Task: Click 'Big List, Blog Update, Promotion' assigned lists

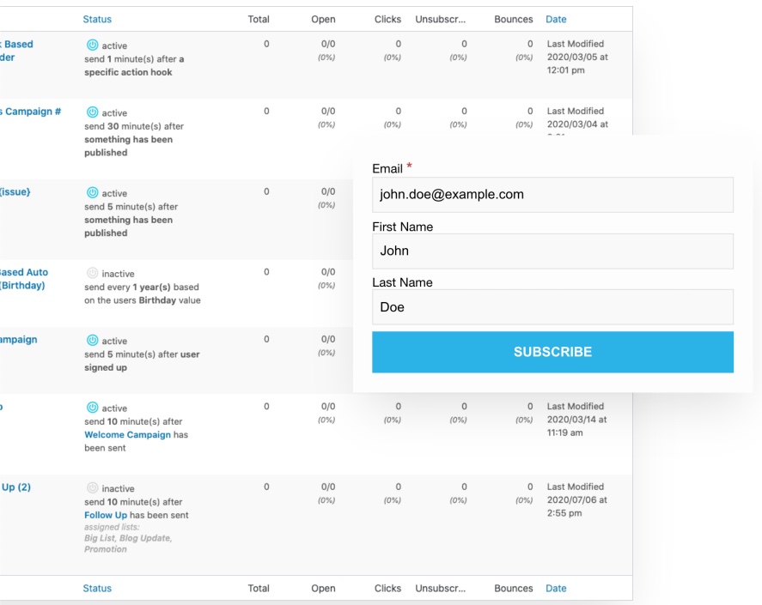Action: (128, 544)
